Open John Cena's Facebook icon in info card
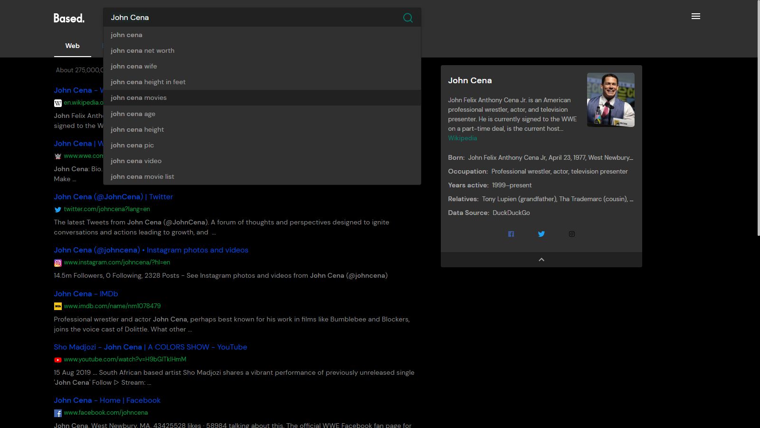 click(x=511, y=234)
